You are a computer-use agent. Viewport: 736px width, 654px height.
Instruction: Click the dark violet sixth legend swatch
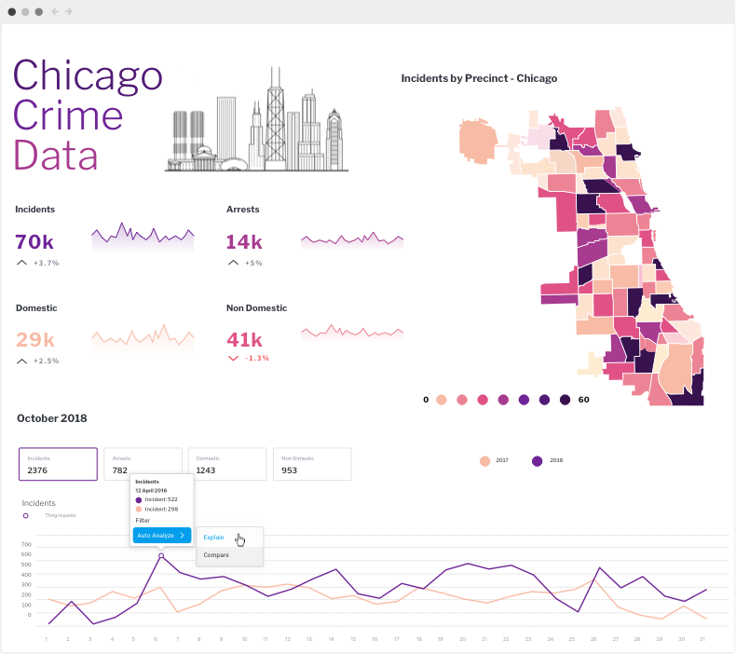tap(544, 400)
